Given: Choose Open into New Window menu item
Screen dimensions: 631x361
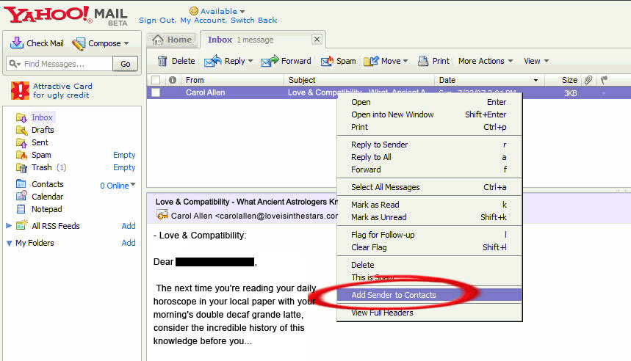Looking at the screenshot, I should pos(429,114).
